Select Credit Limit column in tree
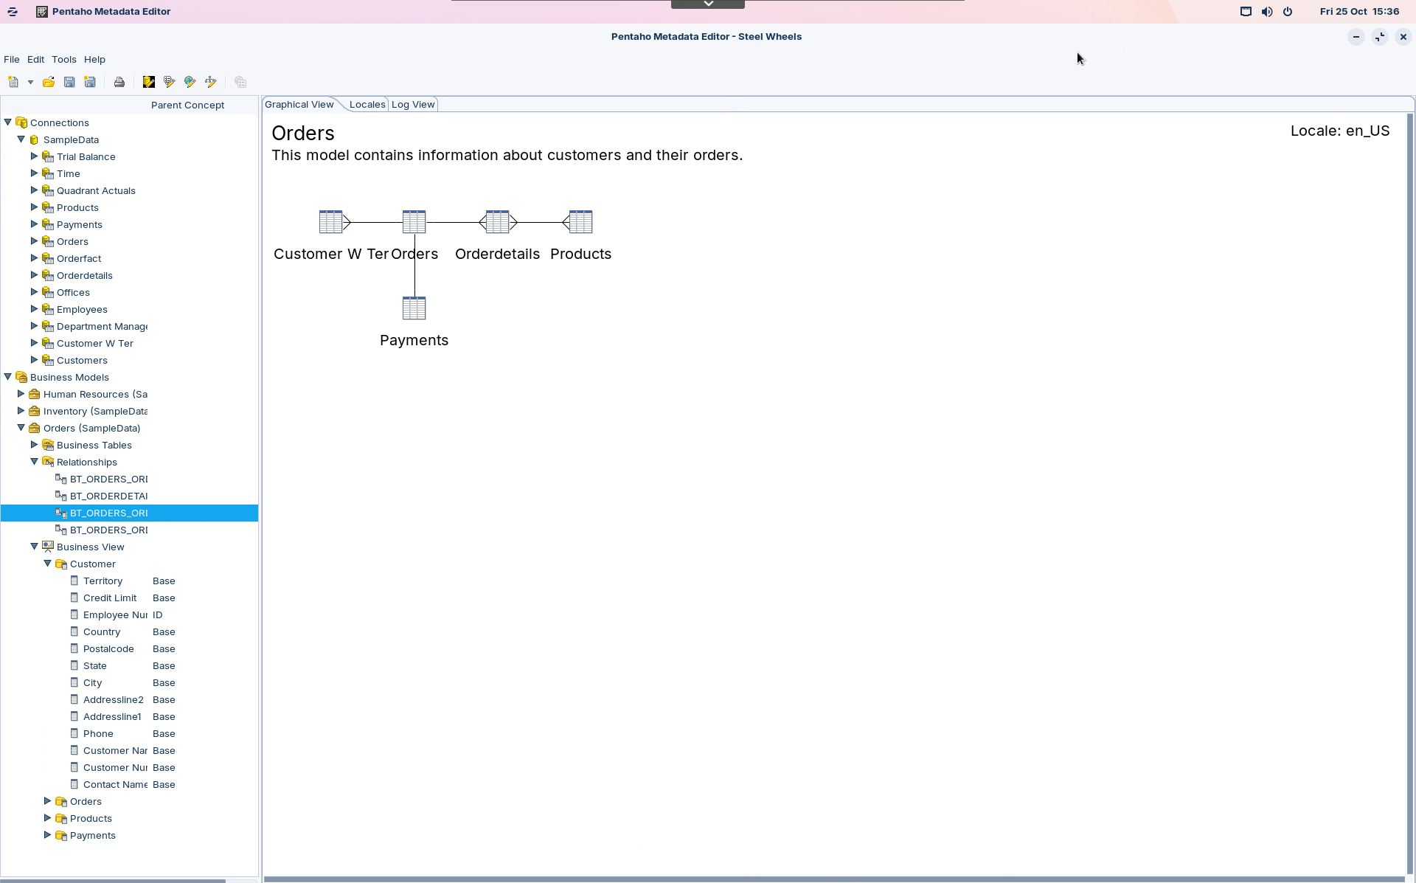 coord(110,598)
